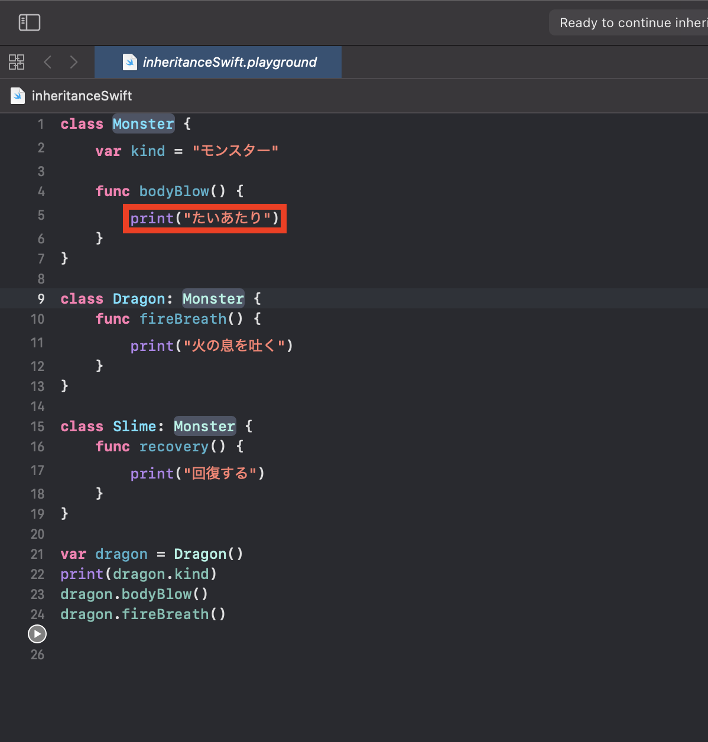Click the Swift file icon in tab
The image size is (708, 742).
click(x=130, y=62)
